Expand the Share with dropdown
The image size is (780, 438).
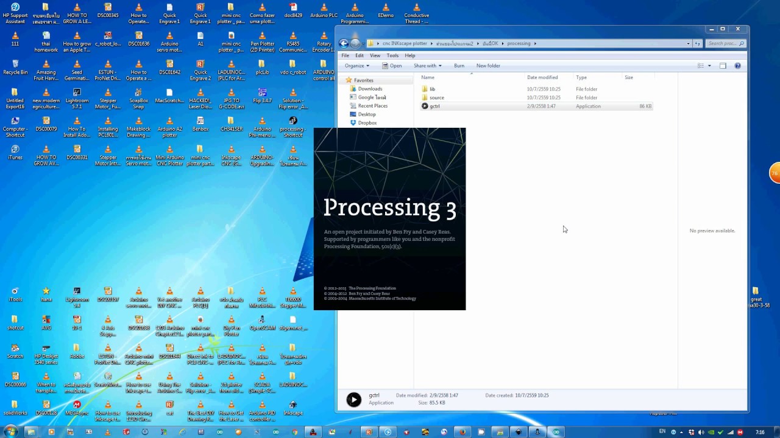pos(427,66)
